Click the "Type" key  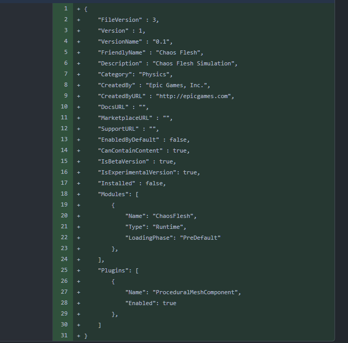[x=135, y=227]
